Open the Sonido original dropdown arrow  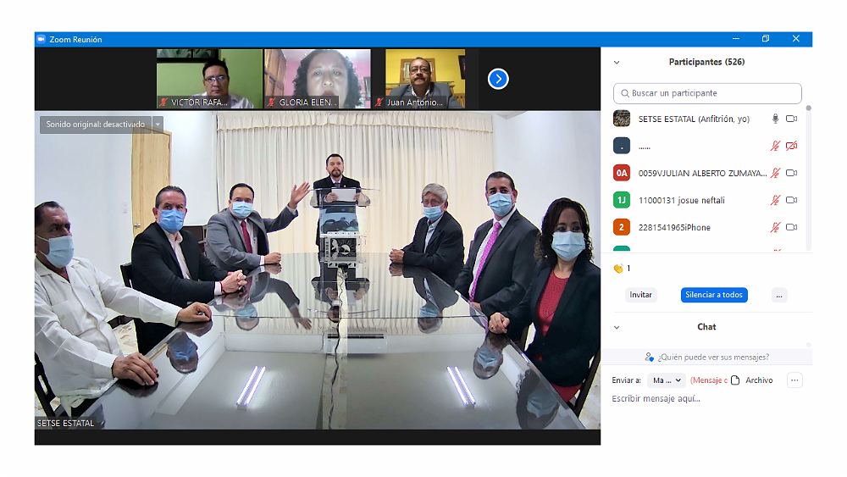[x=158, y=124]
